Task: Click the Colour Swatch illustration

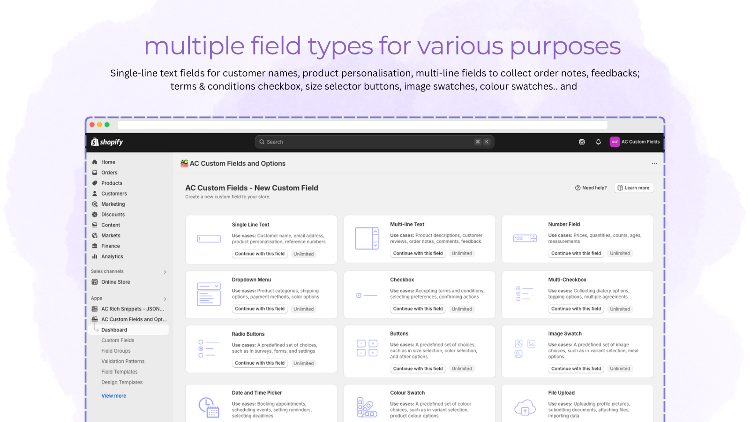Action: [367, 407]
